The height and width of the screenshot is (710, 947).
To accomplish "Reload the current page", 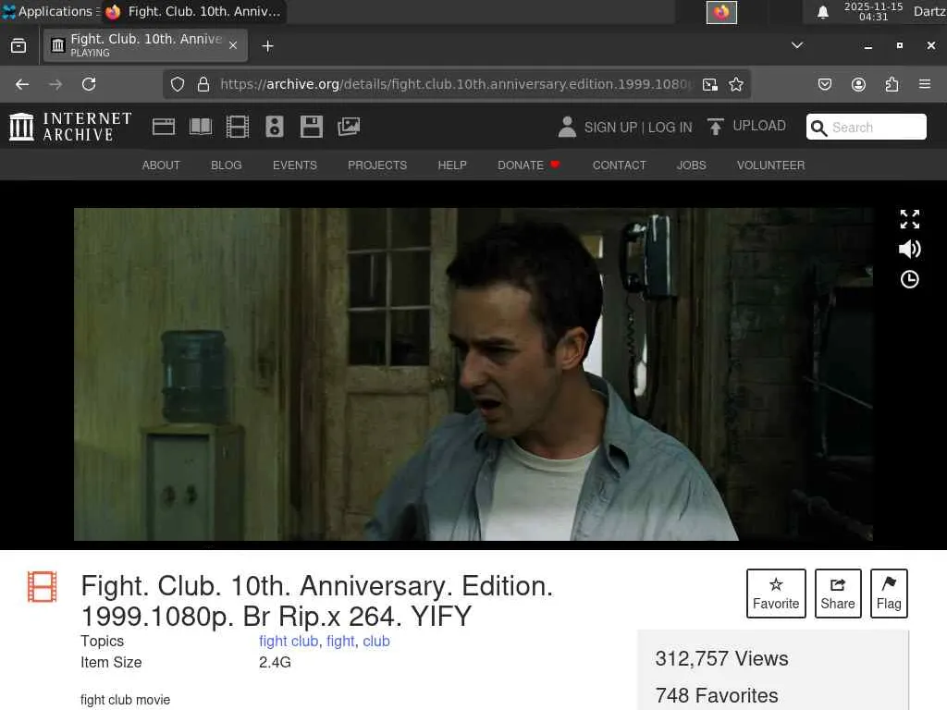I will tap(89, 84).
